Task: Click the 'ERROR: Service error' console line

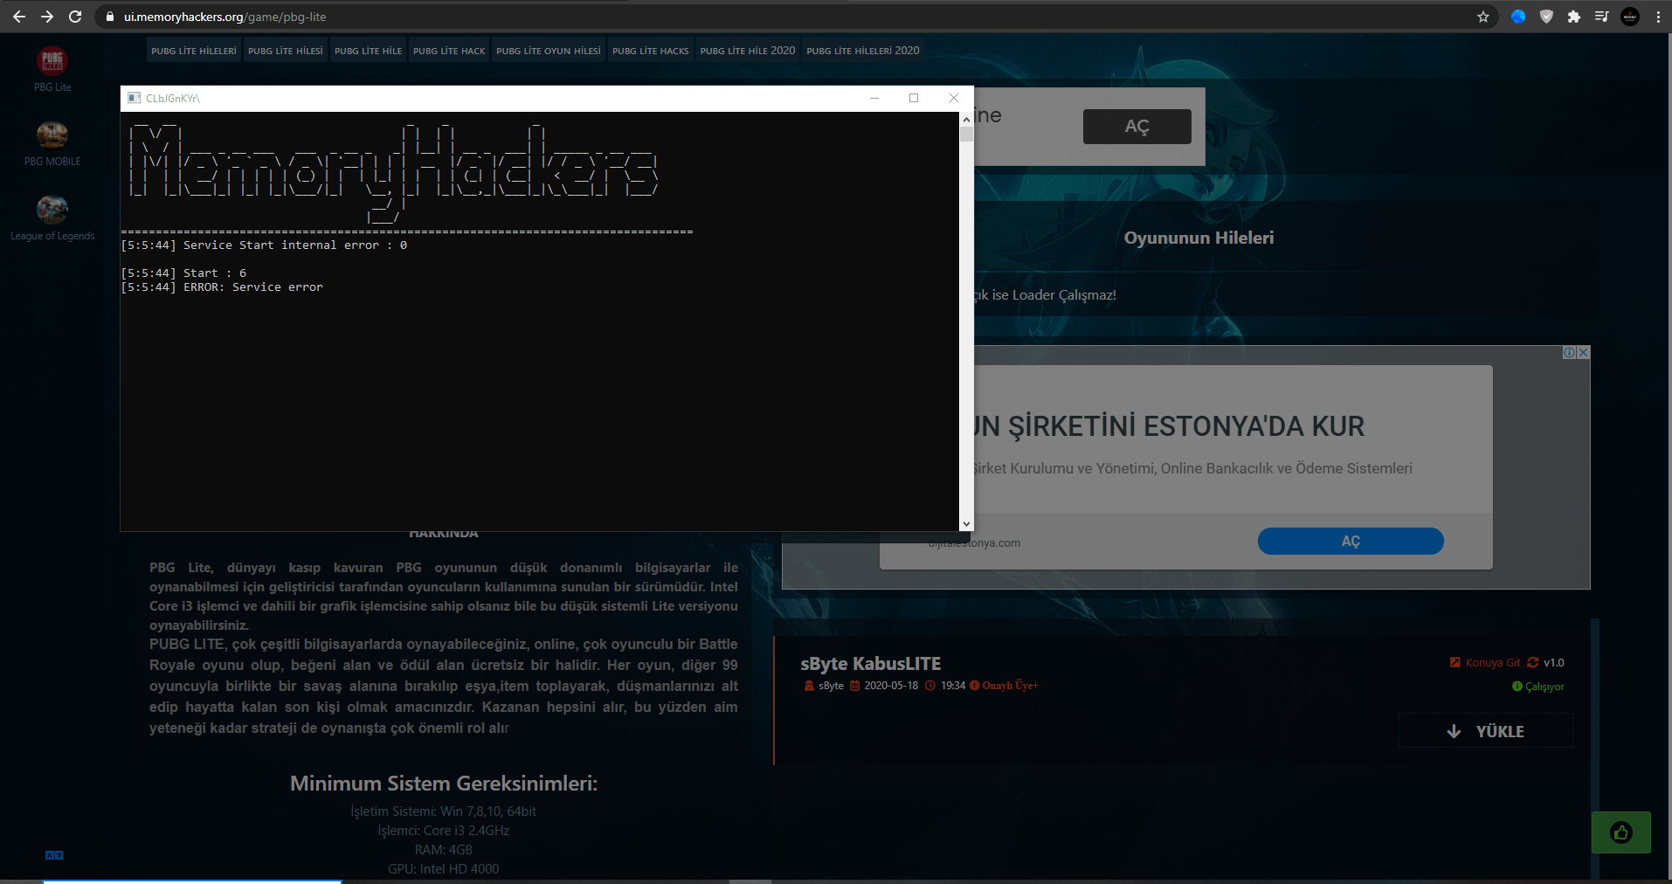Action: coord(222,287)
